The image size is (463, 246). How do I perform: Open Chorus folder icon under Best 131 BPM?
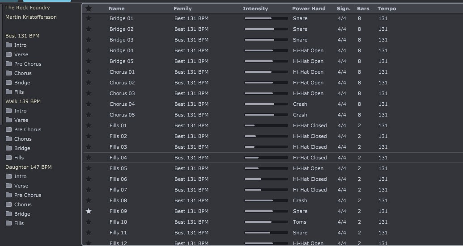9,73
